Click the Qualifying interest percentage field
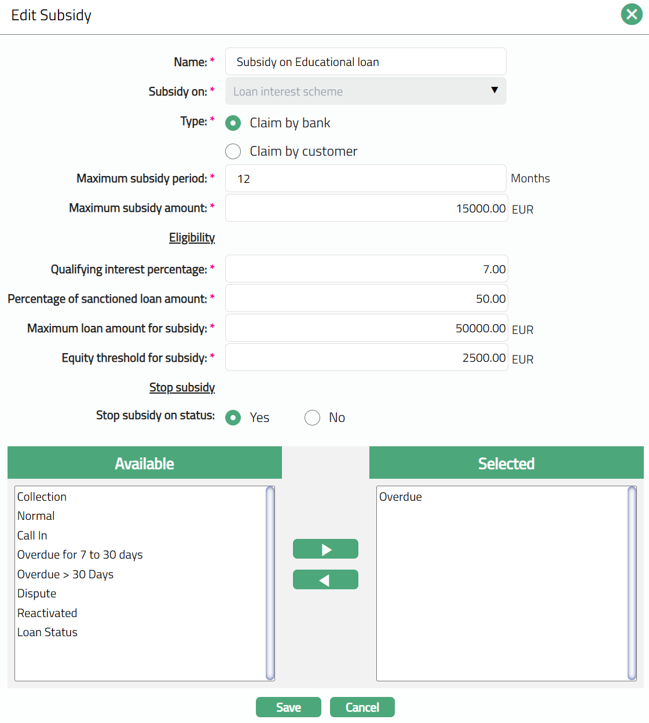This screenshot has width=649, height=723. 365,269
